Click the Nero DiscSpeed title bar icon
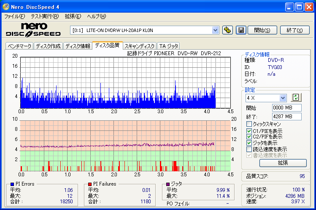The image size is (316, 210). coord(5,7)
